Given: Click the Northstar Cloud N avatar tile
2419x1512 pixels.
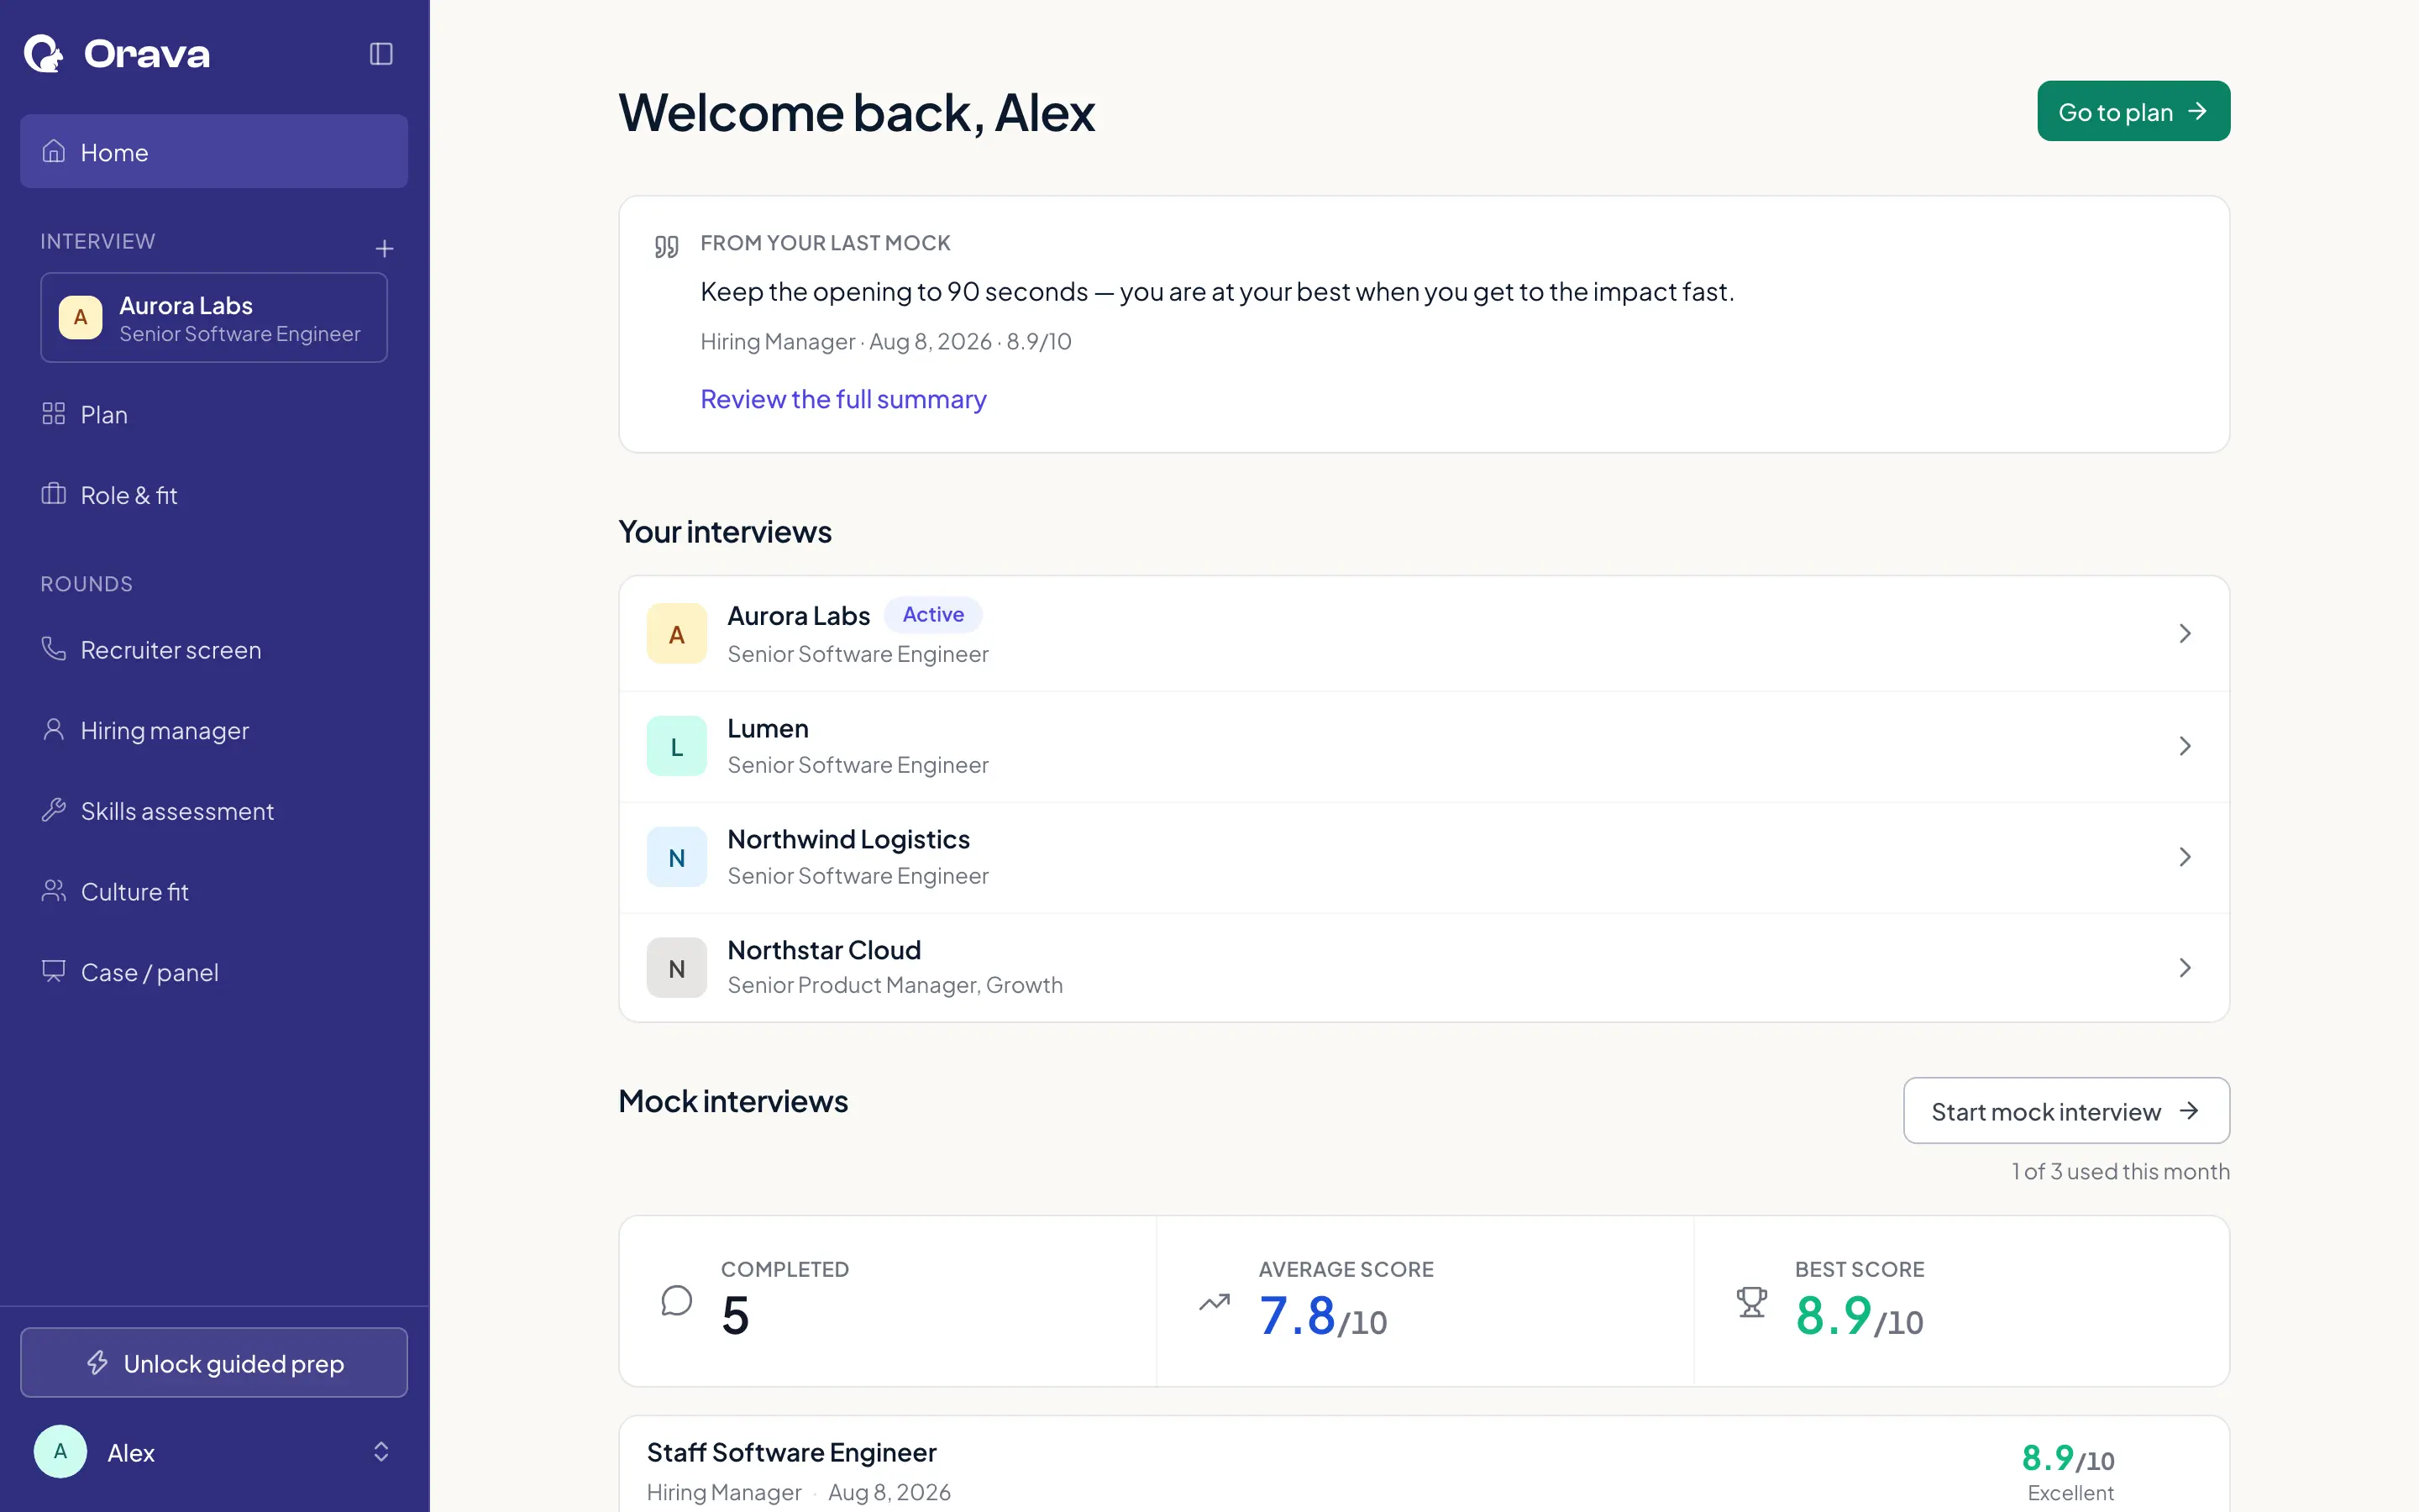Looking at the screenshot, I should coord(677,968).
